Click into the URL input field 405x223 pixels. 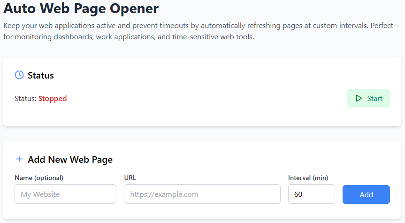click(x=202, y=194)
